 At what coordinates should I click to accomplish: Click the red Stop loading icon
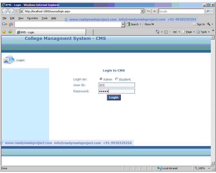pos(154,11)
